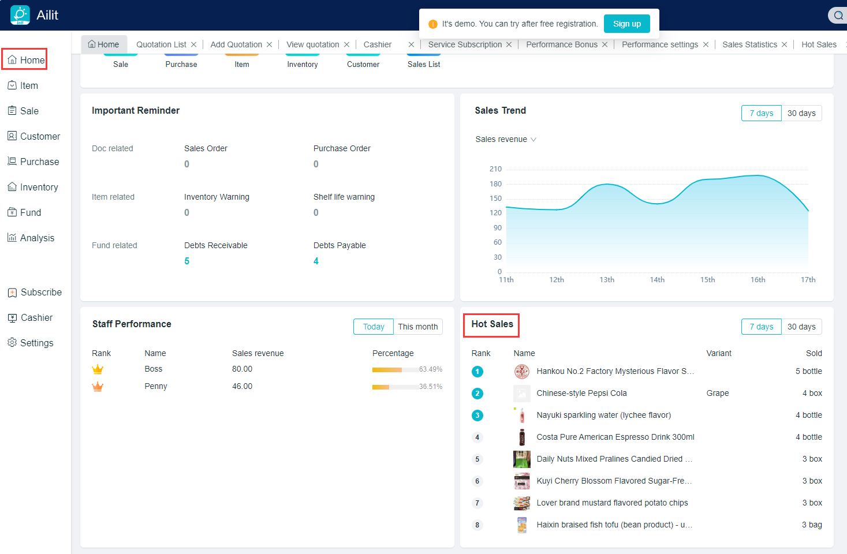Click the Daily Nuts product thumbnail

tap(521, 459)
